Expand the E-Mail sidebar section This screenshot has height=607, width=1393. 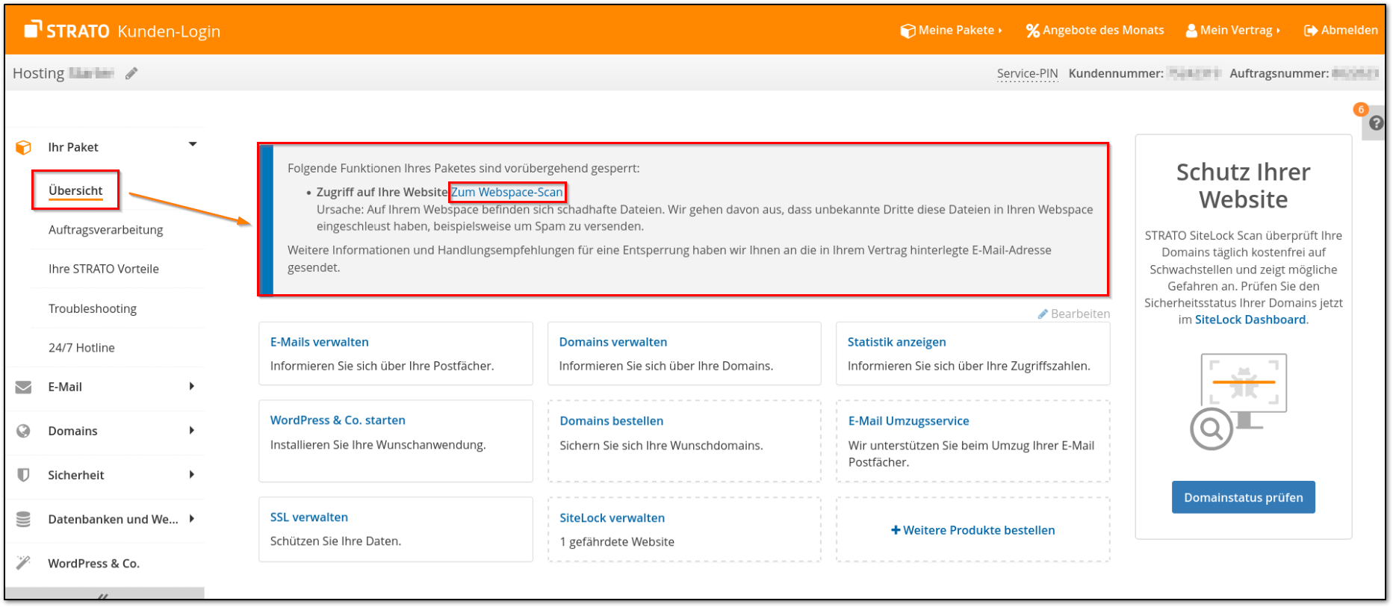tap(192, 386)
